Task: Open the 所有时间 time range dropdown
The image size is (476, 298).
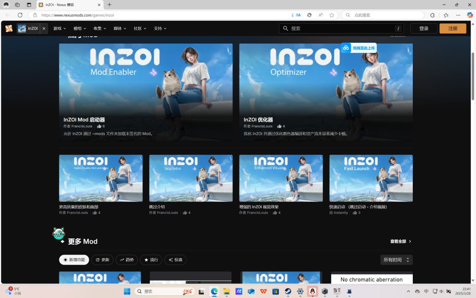Action: (396, 260)
